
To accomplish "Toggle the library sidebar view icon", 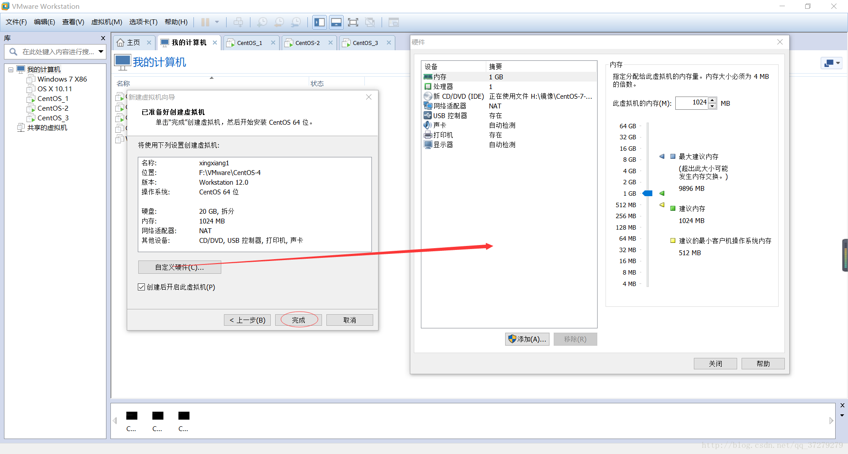I will click(x=319, y=22).
